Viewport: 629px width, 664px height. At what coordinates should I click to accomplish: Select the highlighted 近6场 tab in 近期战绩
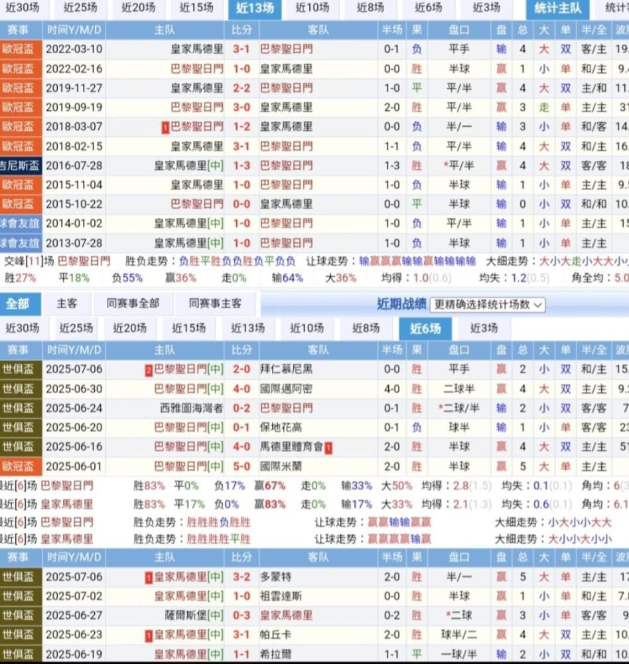tap(425, 329)
